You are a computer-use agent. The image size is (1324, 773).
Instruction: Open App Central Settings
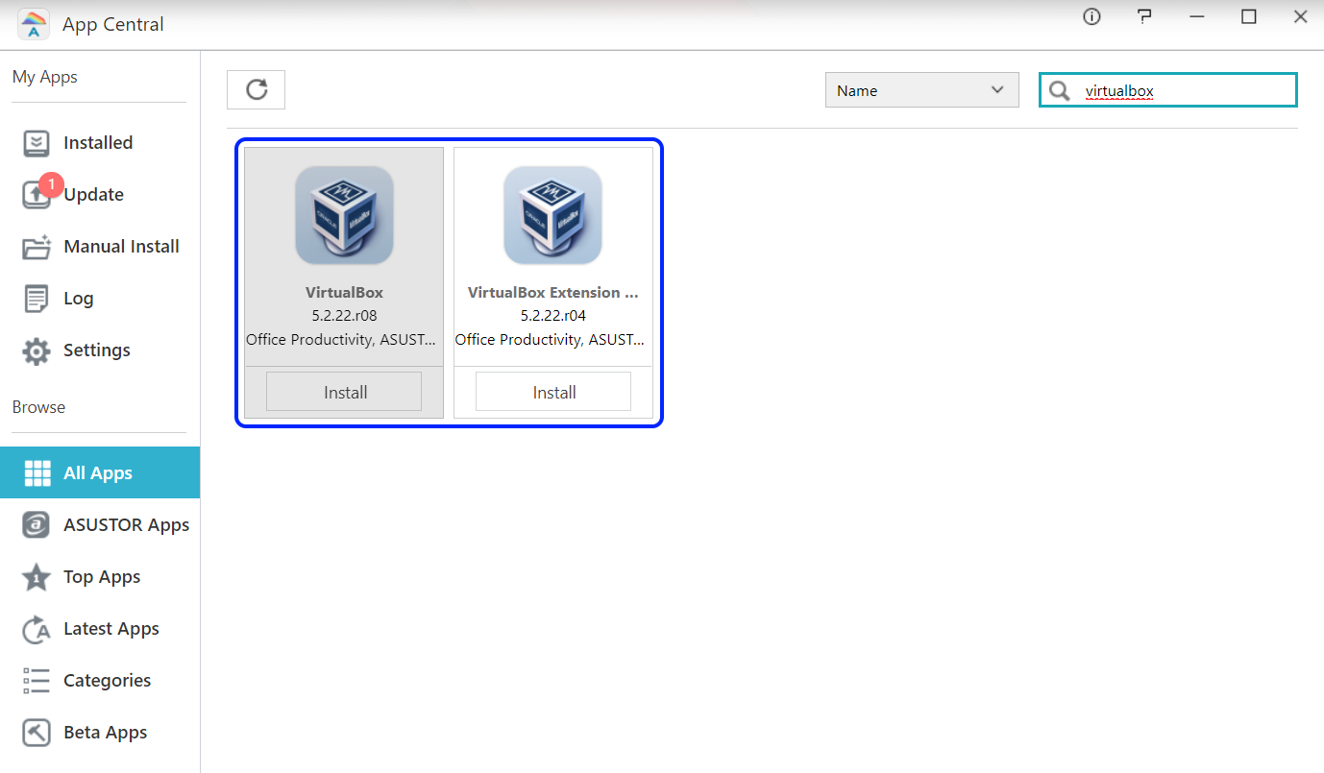(x=100, y=350)
